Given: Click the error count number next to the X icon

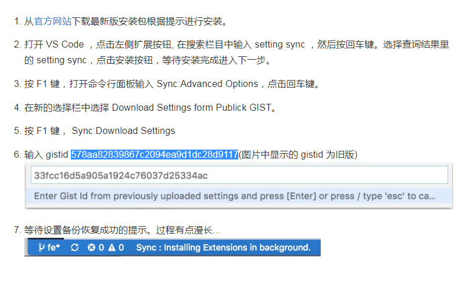Looking at the screenshot, I should pos(101,248).
